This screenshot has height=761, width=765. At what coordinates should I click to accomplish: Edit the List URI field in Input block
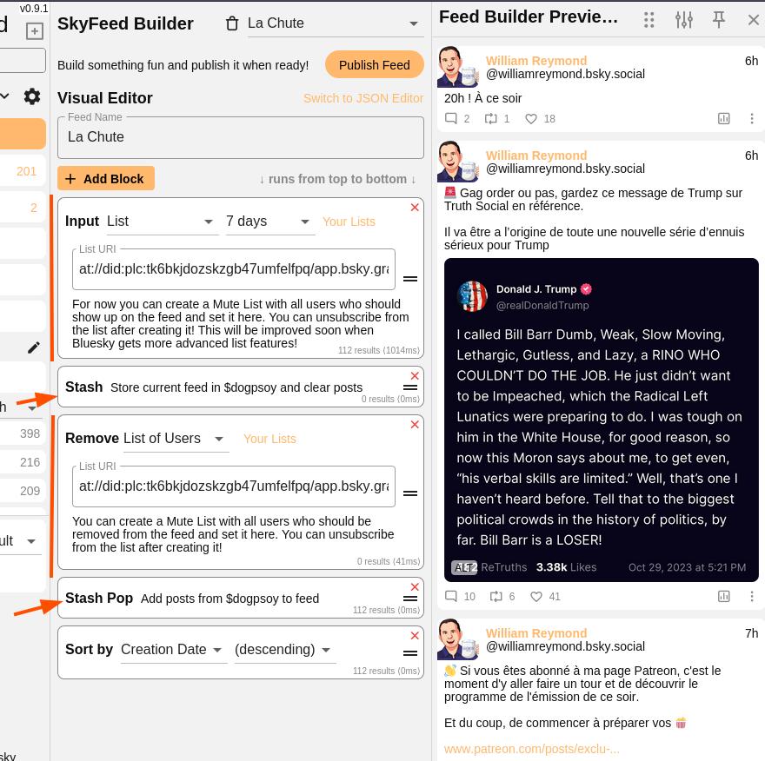[234, 269]
